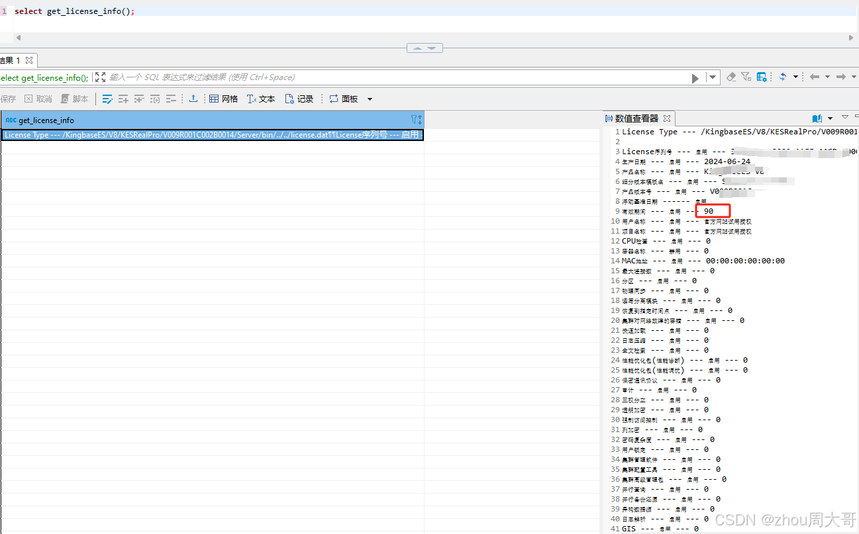Apply the filter with the green play arrow
The image size is (859, 534).
coord(695,77)
